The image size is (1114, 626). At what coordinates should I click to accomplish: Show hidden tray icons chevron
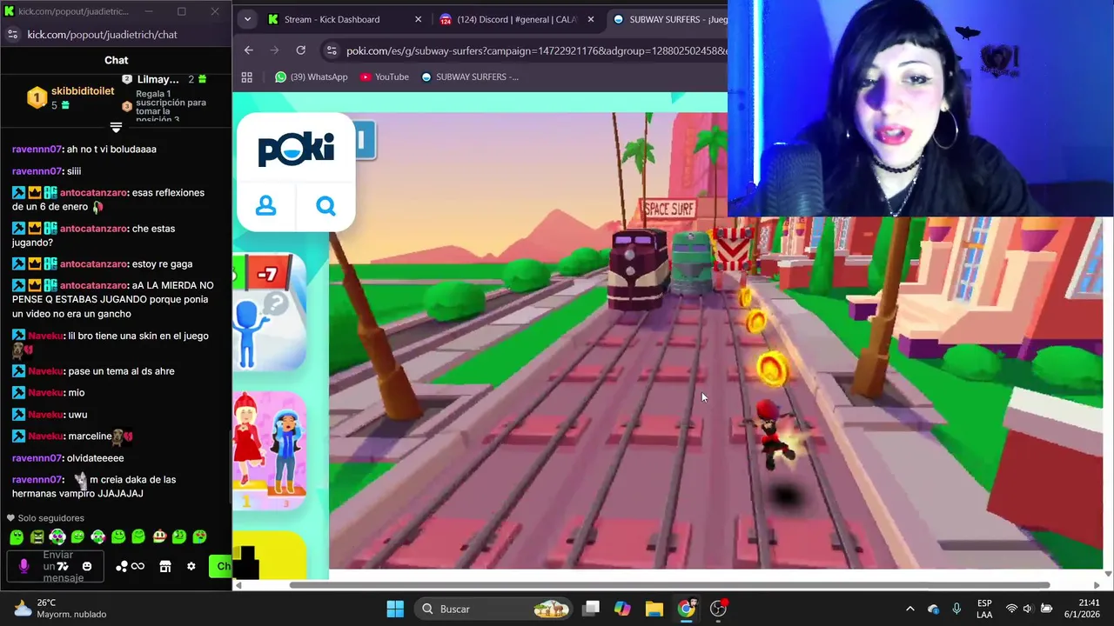(x=909, y=609)
